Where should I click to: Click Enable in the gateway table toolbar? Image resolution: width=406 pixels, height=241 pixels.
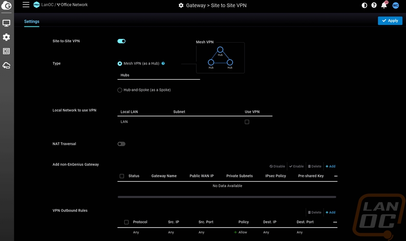click(x=296, y=166)
